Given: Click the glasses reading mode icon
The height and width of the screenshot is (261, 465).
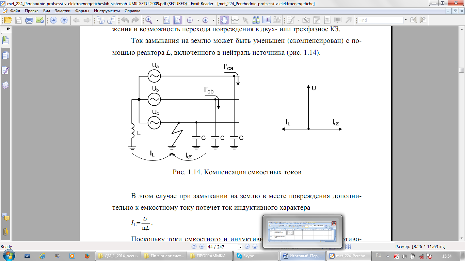Looking at the screenshot, I should coord(235,20).
